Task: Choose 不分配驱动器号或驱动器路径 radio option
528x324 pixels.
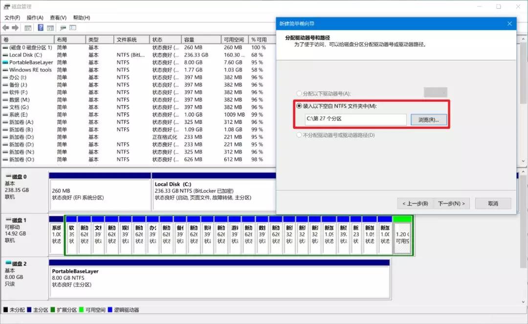Action: [299, 135]
